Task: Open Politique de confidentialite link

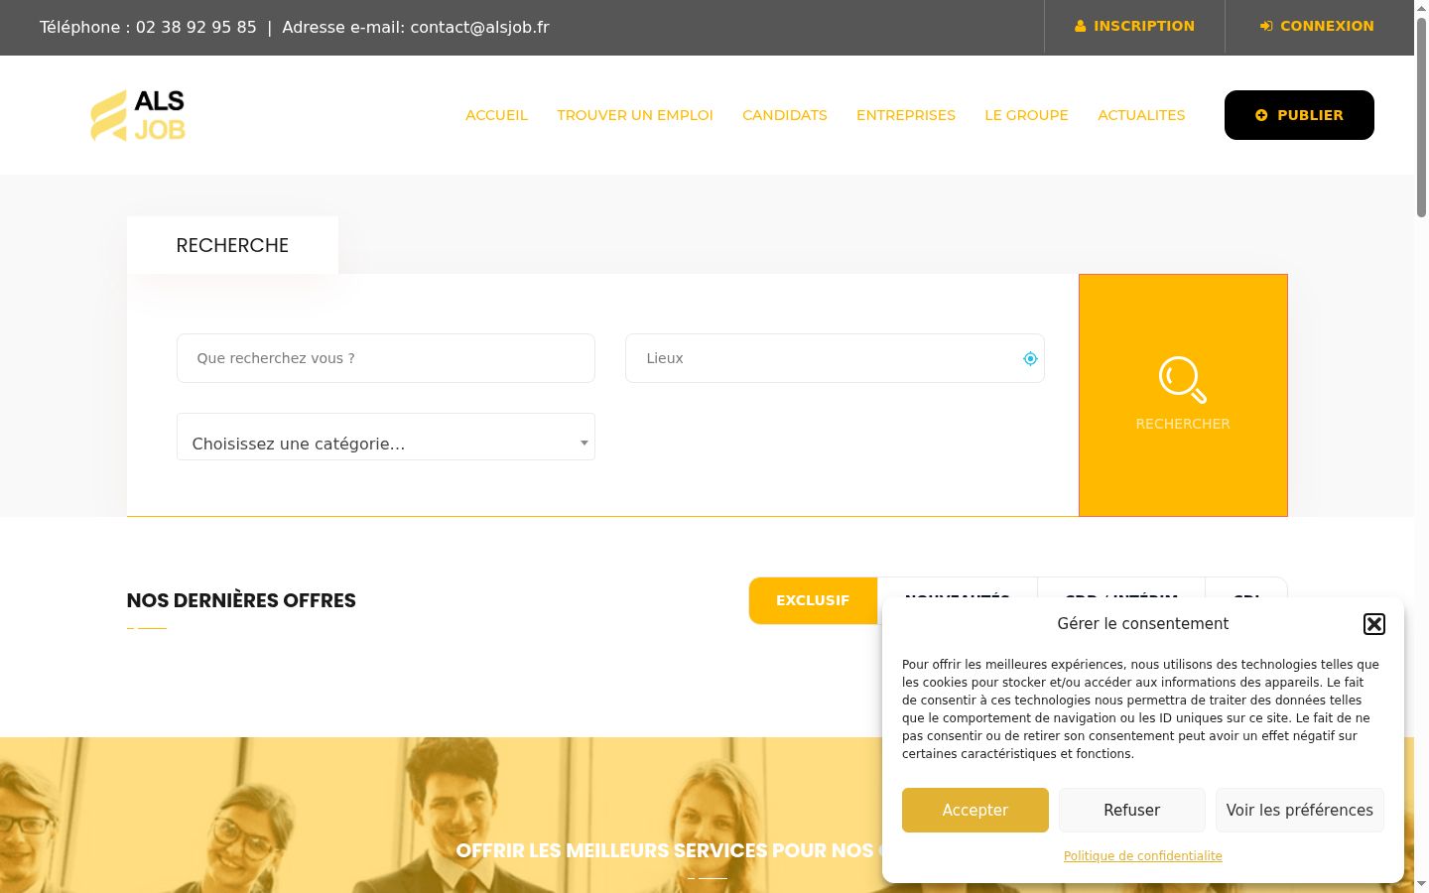Action: [x=1143, y=856]
